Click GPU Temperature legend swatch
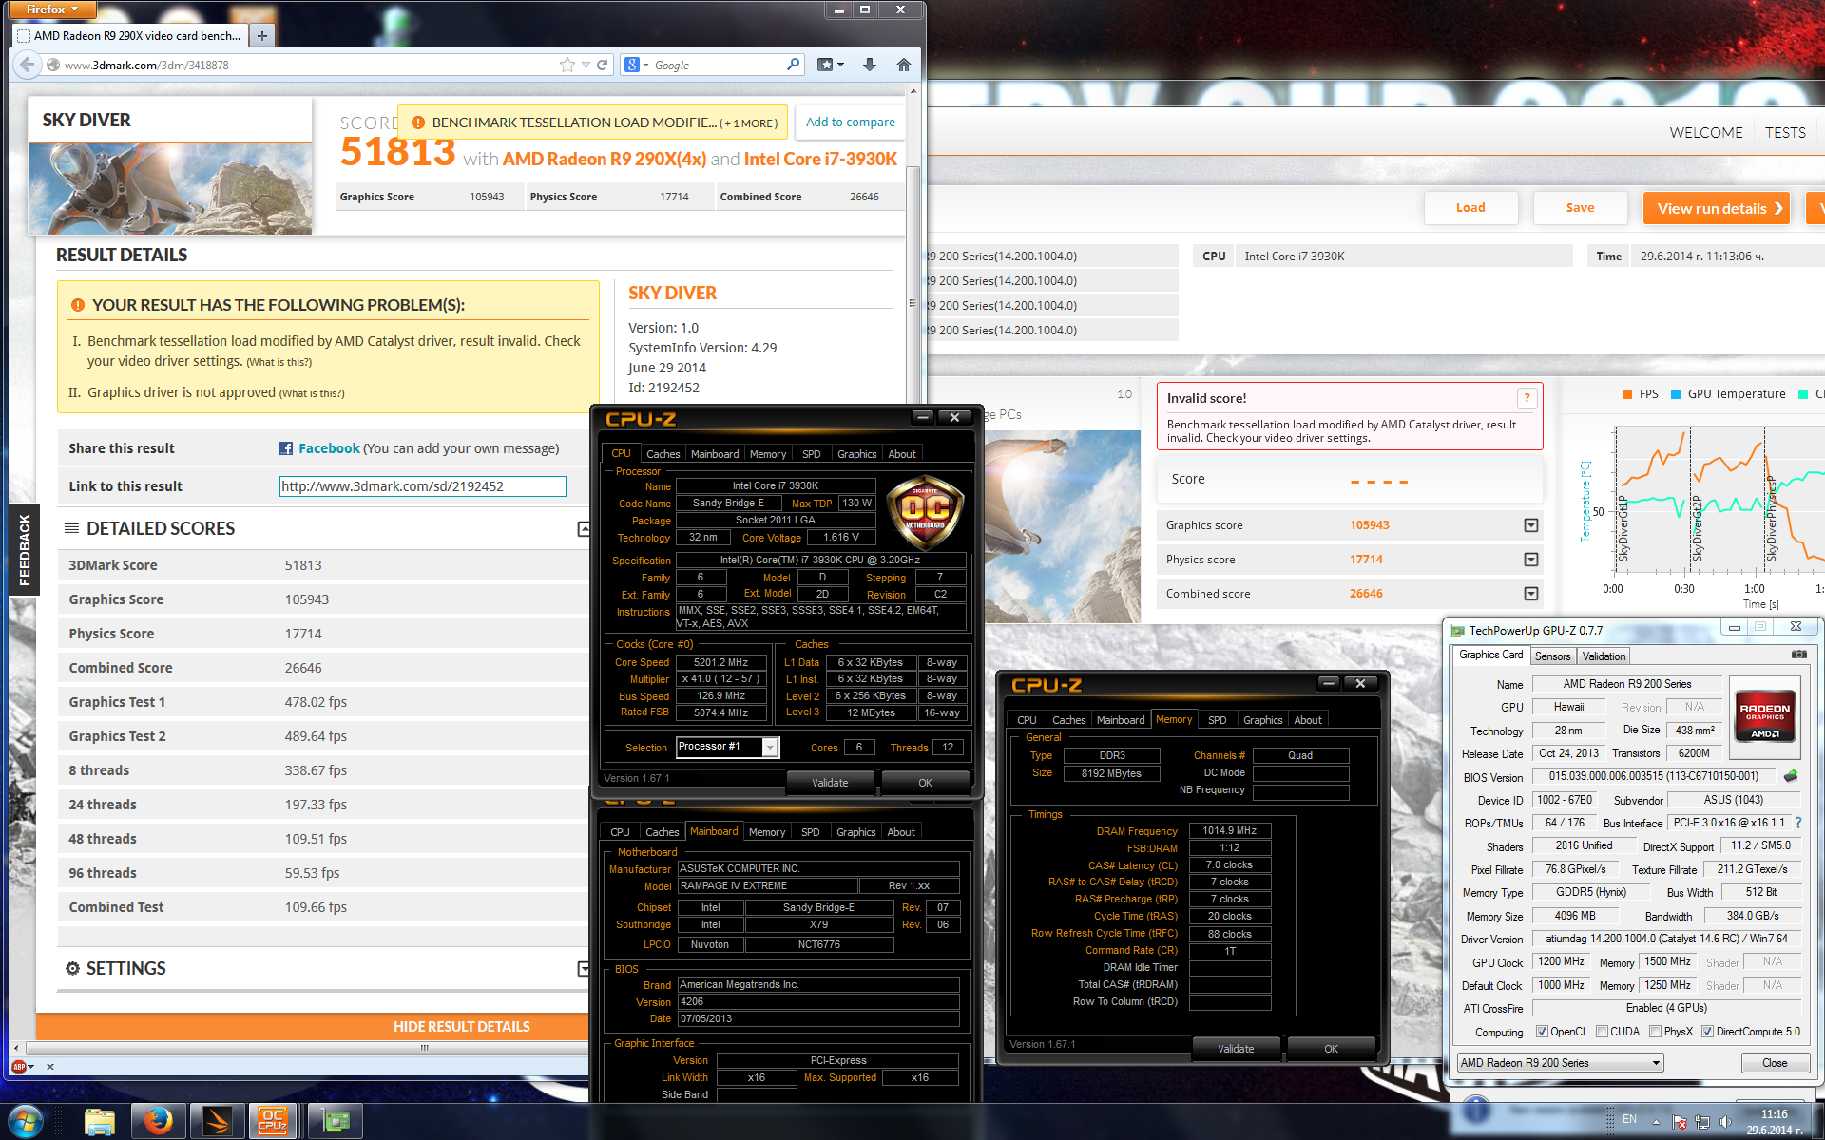The image size is (1825, 1140). coord(1676,394)
